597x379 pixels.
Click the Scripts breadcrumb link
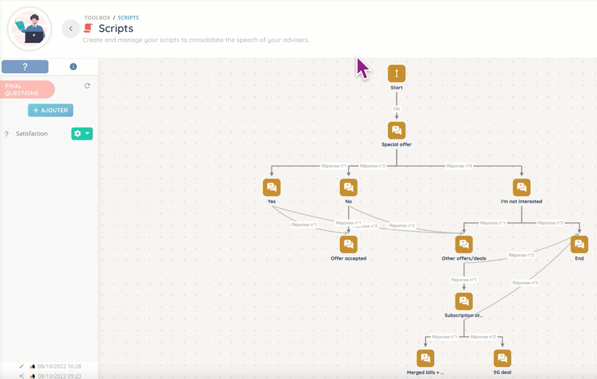(x=128, y=18)
